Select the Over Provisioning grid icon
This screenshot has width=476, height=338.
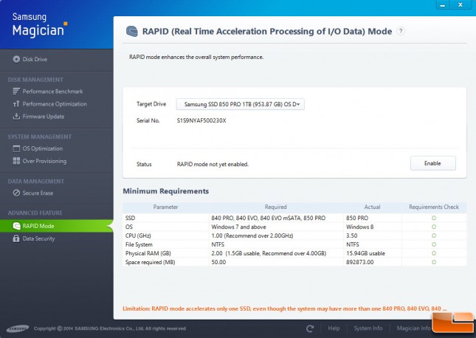pos(16,161)
